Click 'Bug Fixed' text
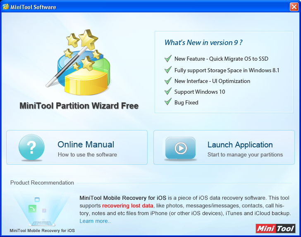 186,102
